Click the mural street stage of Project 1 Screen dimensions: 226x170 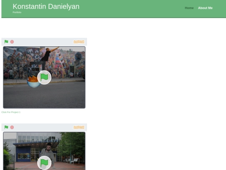(x=44, y=77)
